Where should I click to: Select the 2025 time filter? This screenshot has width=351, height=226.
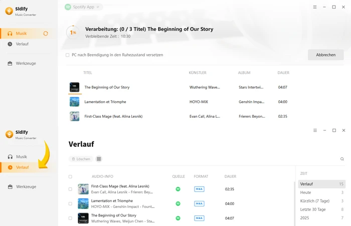coord(322,218)
